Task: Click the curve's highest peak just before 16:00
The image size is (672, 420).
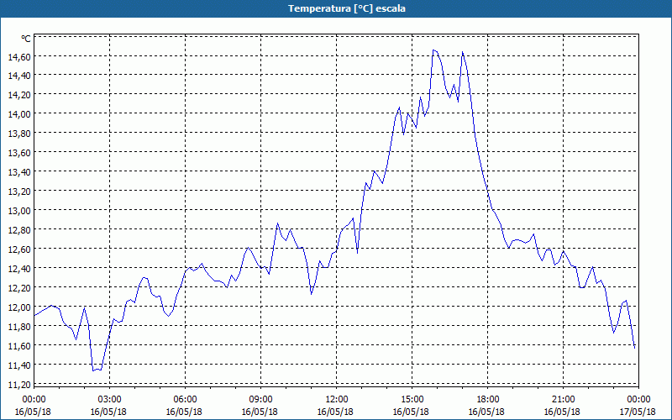Action: (x=433, y=50)
